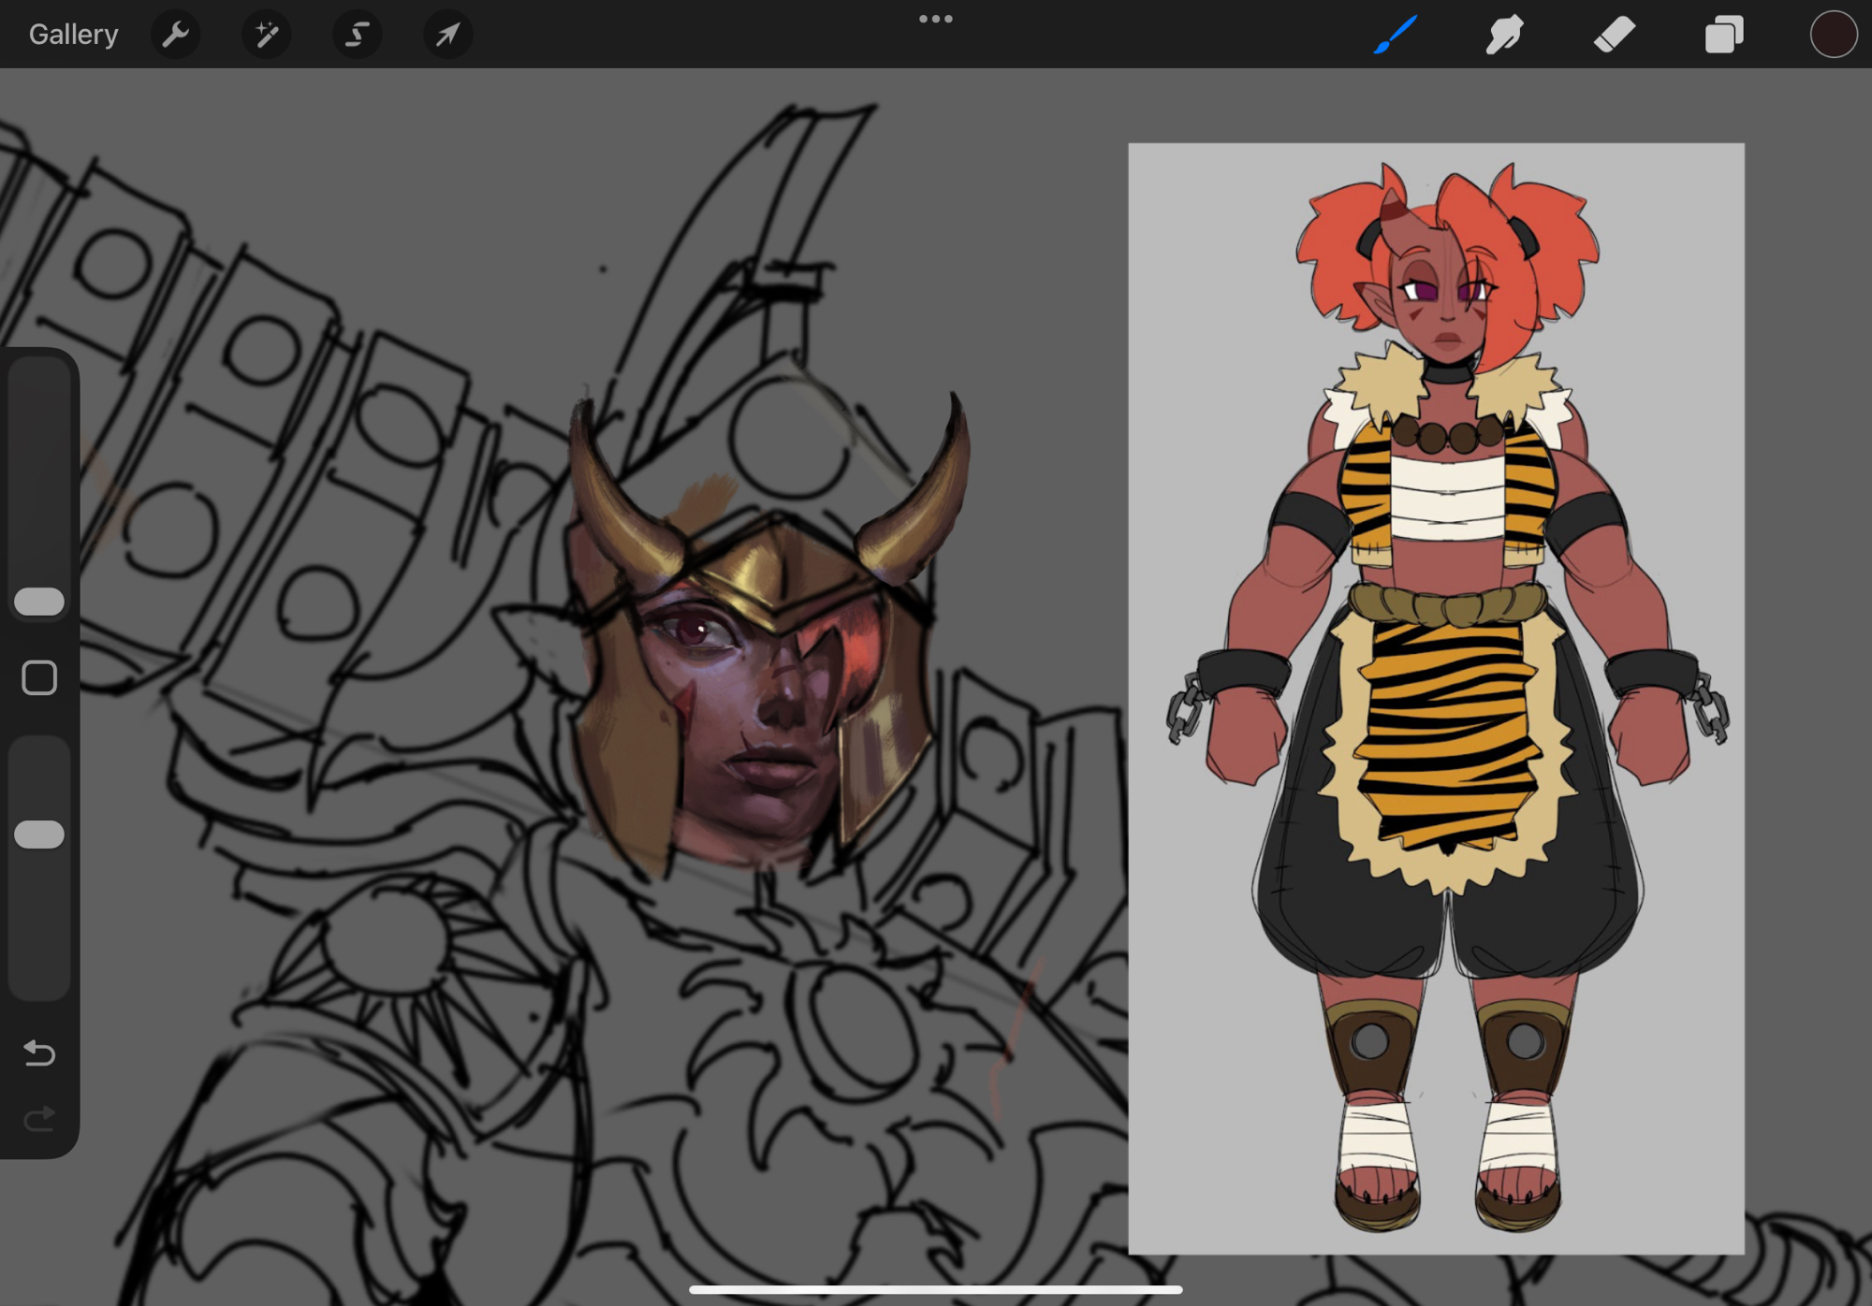This screenshot has width=1872, height=1306.
Task: Open the active color swatch circle
Action: pos(1833,35)
